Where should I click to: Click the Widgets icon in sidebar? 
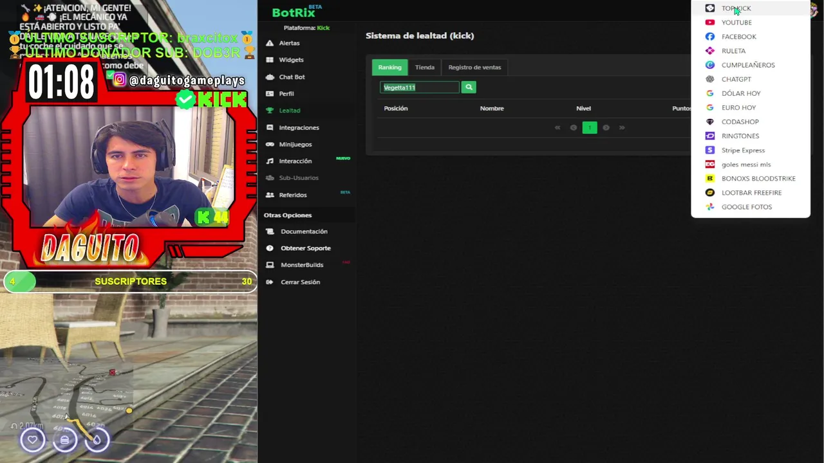(x=270, y=60)
